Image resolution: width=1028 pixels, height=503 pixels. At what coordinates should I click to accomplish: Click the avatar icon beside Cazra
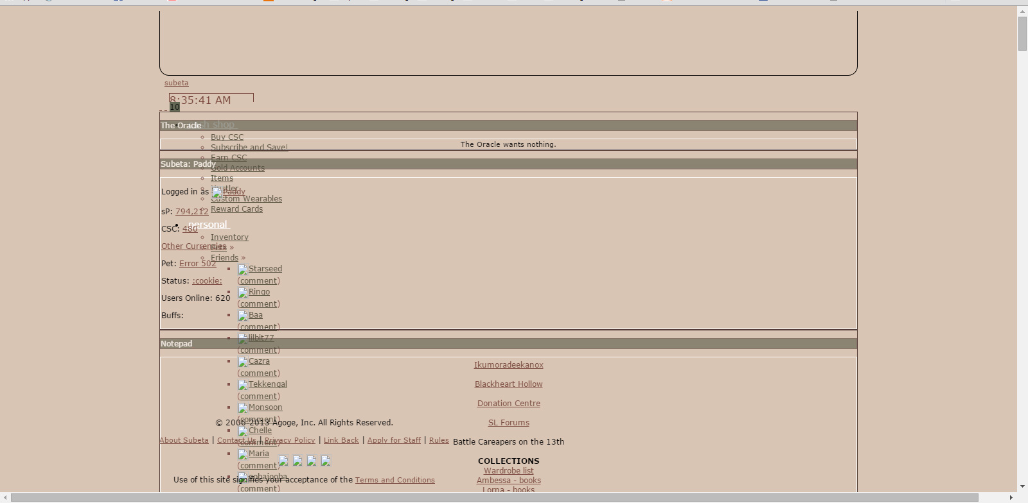click(243, 362)
